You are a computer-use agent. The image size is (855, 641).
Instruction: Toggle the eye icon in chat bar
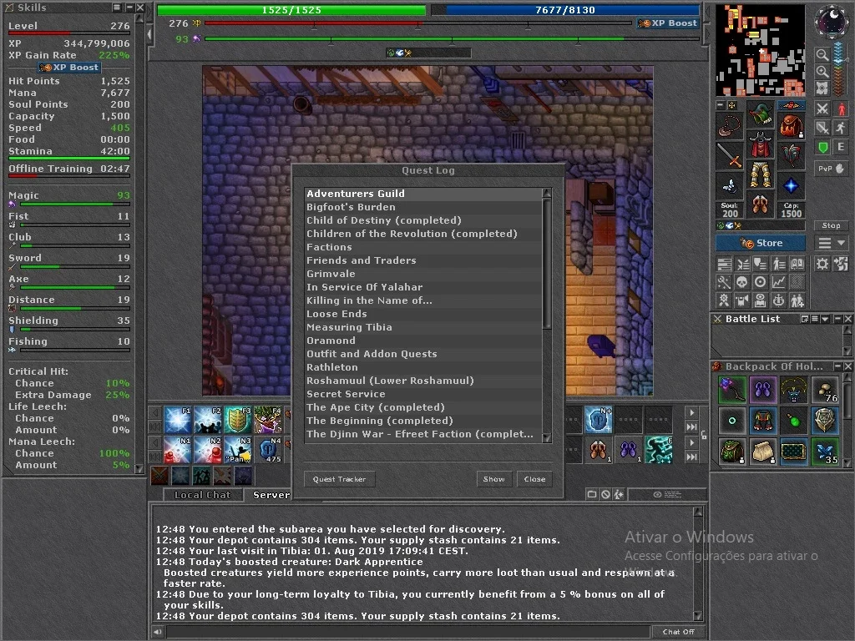[658, 494]
